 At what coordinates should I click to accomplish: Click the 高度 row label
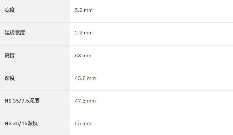[10, 56]
